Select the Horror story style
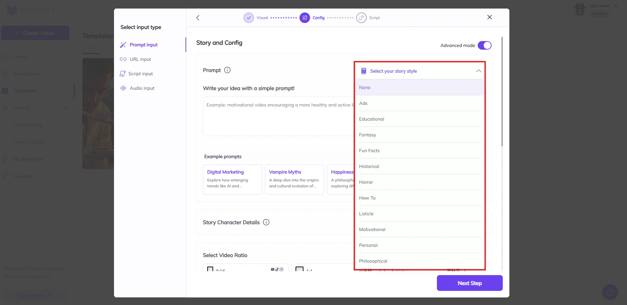Image resolution: width=627 pixels, height=305 pixels. click(420, 182)
